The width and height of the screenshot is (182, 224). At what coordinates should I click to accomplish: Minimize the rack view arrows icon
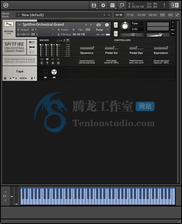click(177, 15)
